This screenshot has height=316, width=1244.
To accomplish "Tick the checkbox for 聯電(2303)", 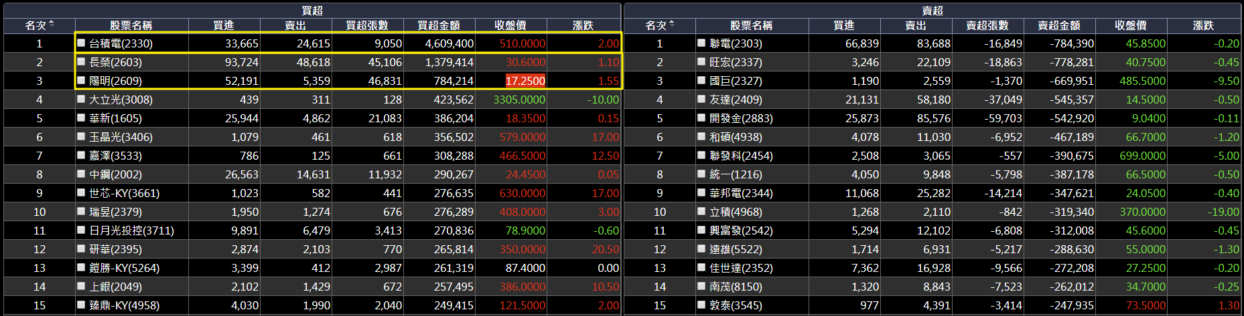I will pyautogui.click(x=701, y=43).
